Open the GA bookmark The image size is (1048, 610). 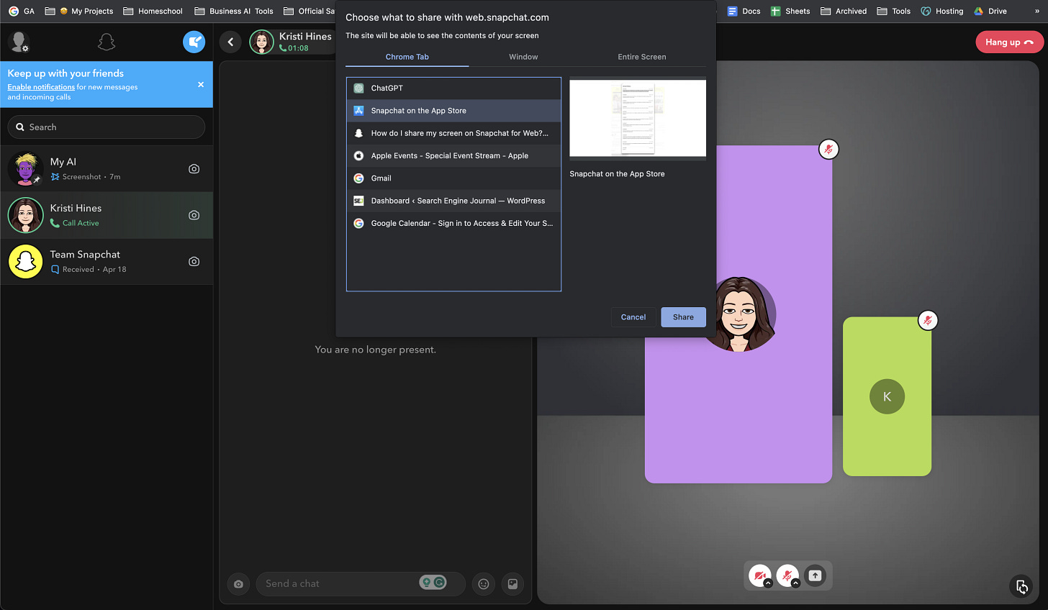(22, 11)
